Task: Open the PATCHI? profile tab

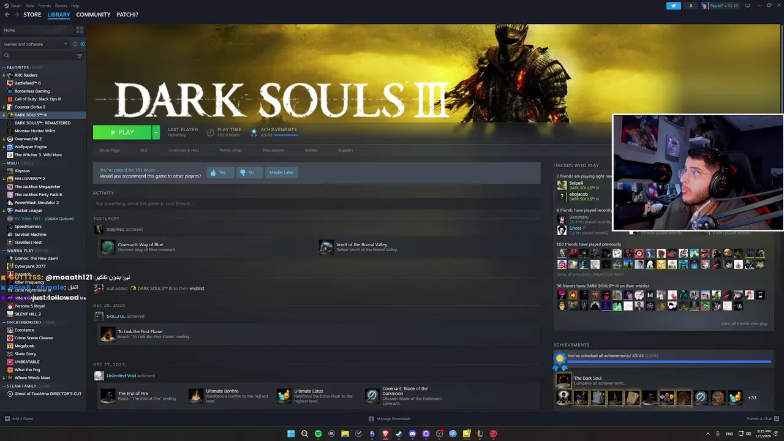Action: point(127,15)
